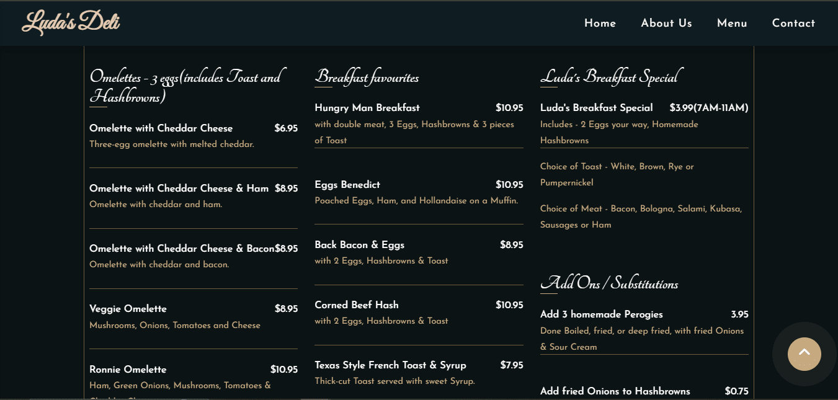Click Texas Style French Toast & Syrup
838x400 pixels.
pos(390,365)
